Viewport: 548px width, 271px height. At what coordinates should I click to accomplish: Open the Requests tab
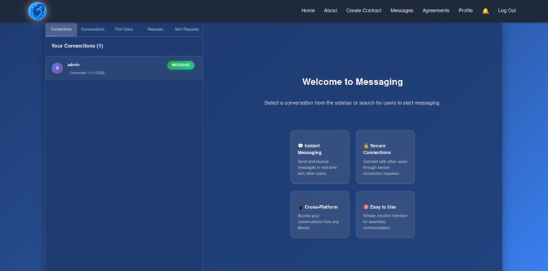click(x=156, y=29)
